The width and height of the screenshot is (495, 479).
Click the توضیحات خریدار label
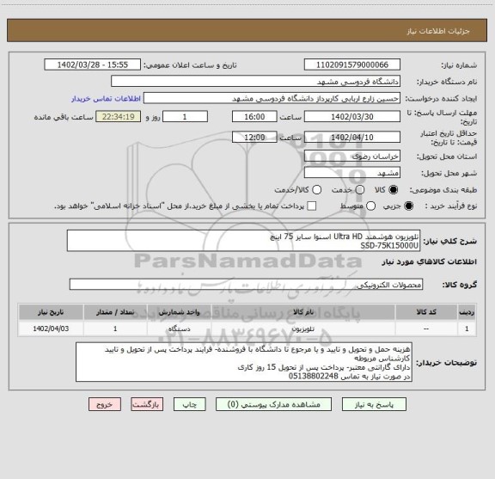pos(446,362)
